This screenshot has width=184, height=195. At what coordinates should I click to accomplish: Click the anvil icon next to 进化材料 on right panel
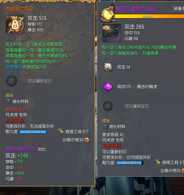[x=105, y=127]
